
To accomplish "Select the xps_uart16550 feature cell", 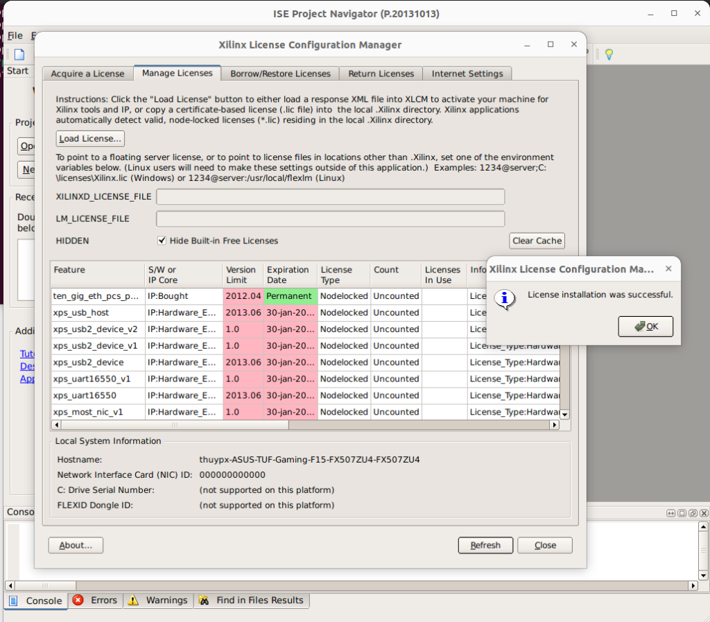I will [98, 396].
